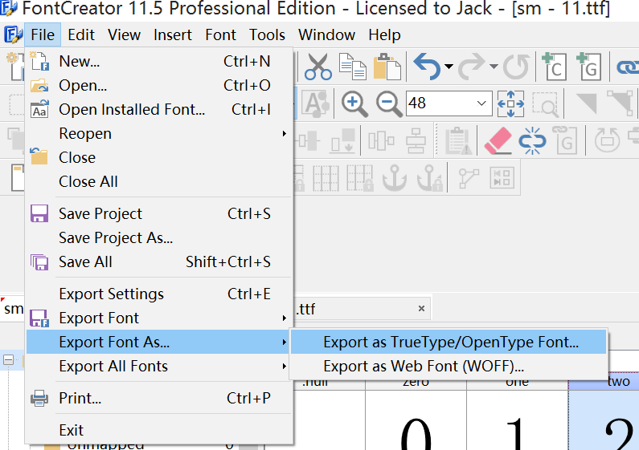
Task: Click the Fit to Window arrows icon
Action: 510,103
